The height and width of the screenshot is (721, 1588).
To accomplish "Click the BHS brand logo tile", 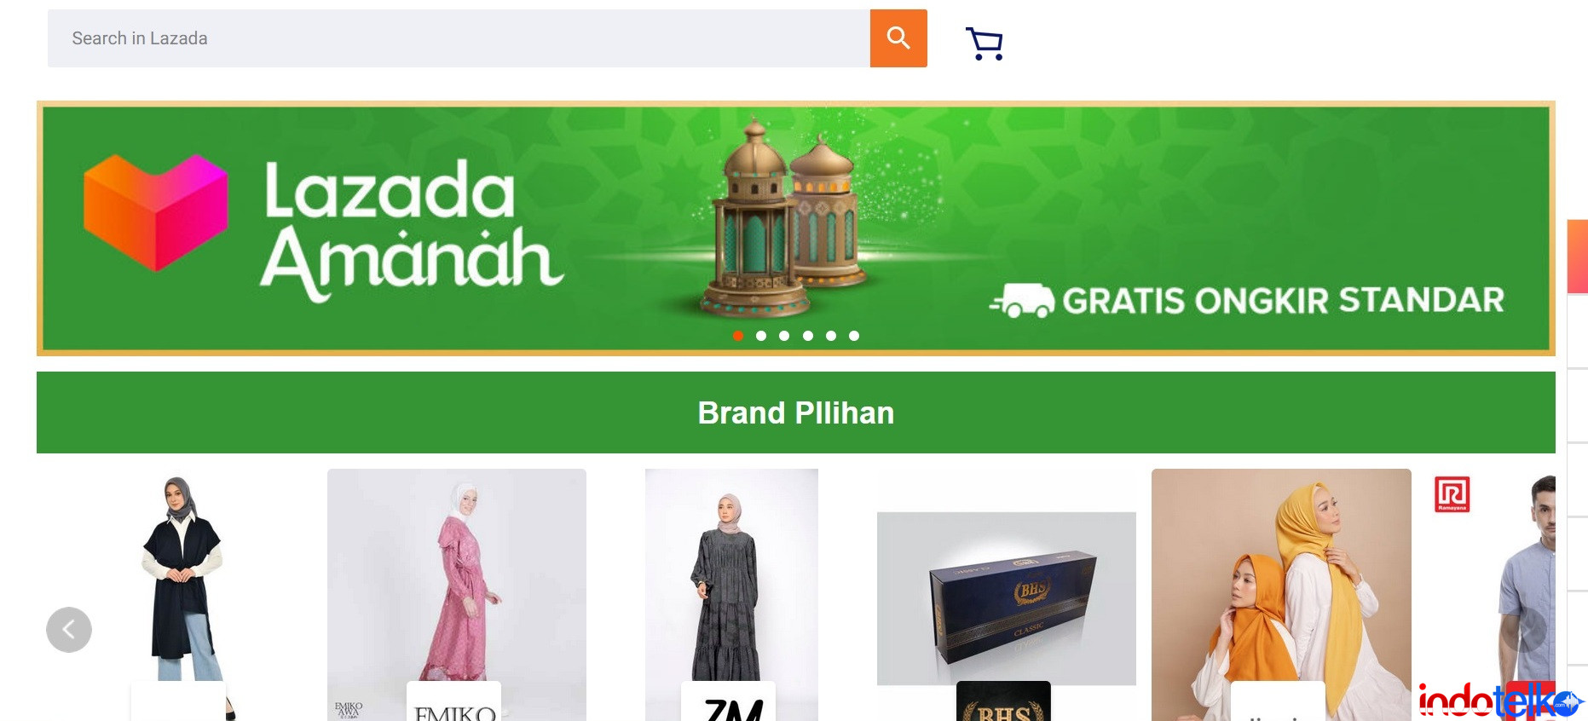I will [x=1003, y=701].
